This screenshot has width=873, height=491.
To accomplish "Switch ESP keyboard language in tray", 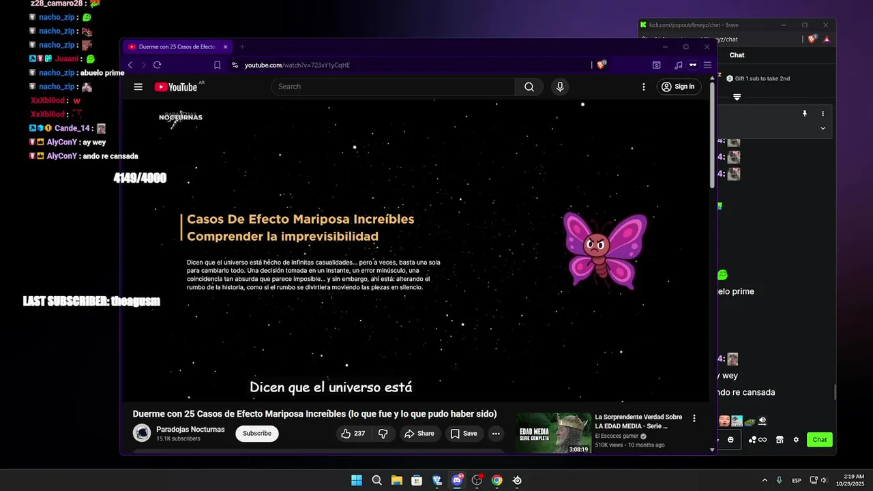I will tap(797, 480).
